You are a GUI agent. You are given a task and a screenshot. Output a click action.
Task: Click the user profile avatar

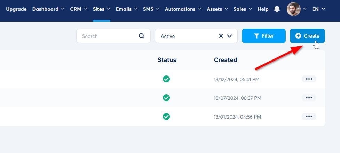293,9
